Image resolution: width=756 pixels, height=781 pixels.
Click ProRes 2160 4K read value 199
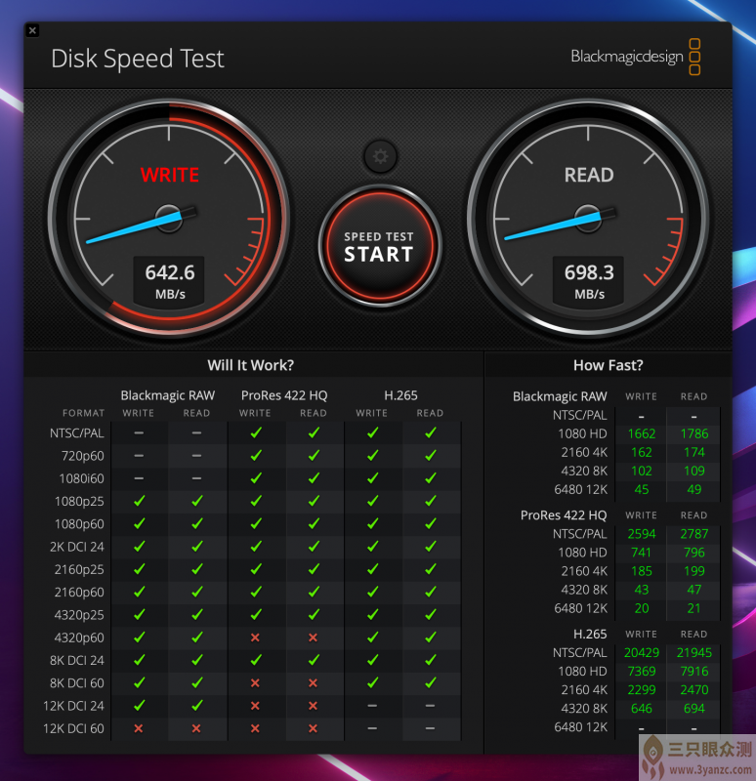694,571
